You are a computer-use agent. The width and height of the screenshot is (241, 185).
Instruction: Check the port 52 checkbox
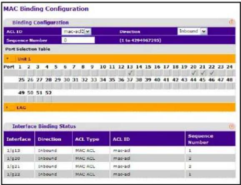click(49, 99)
